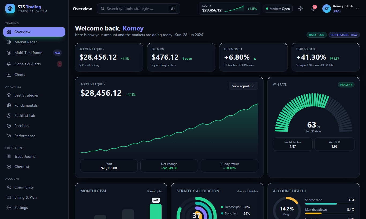Viewport: 366px width, 219px height.
Task: Click the Market Radar target icon
Action: pos(9,42)
